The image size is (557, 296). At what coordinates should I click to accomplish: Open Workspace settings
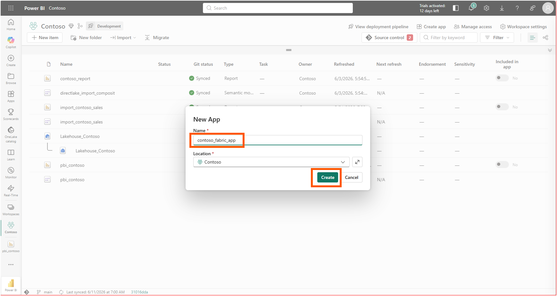click(523, 27)
